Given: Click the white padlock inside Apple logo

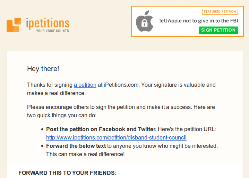Looking at the screenshot, I should 145,23.
